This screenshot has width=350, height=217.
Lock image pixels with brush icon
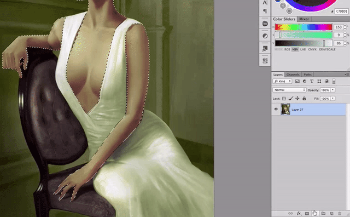click(x=290, y=99)
